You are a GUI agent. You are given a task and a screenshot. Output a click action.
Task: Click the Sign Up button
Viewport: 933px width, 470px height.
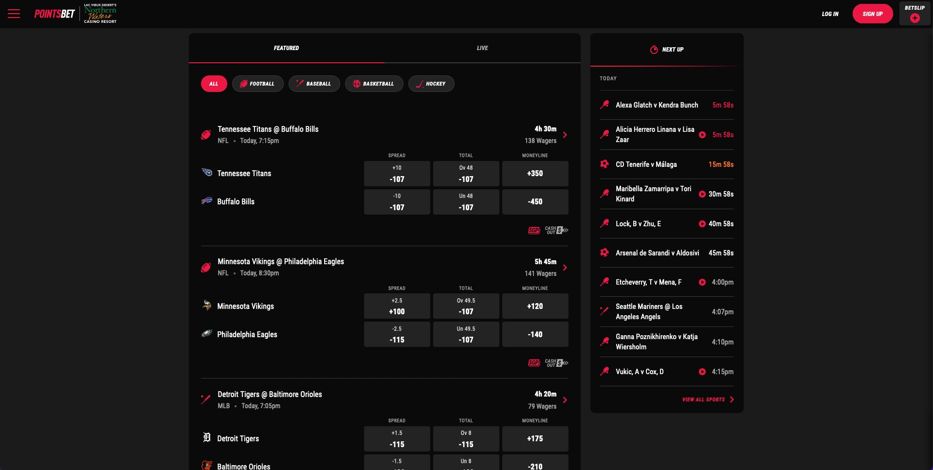tap(872, 14)
